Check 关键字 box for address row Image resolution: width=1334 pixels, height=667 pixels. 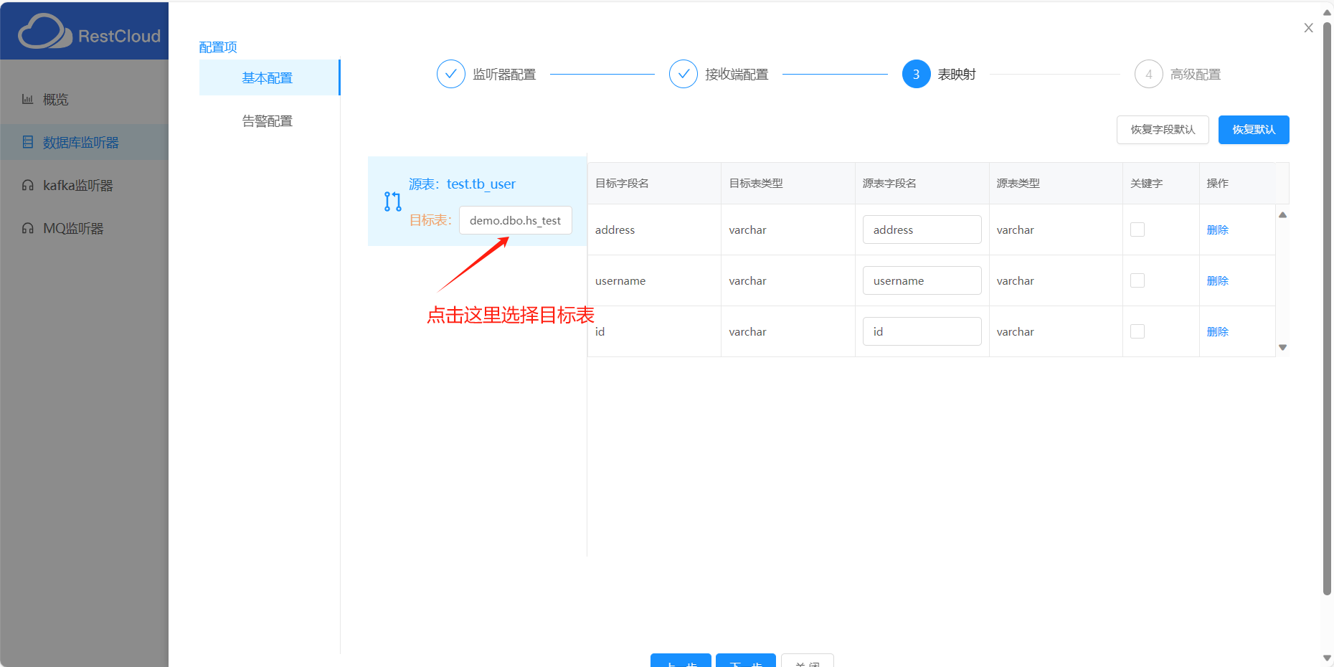pyautogui.click(x=1137, y=230)
